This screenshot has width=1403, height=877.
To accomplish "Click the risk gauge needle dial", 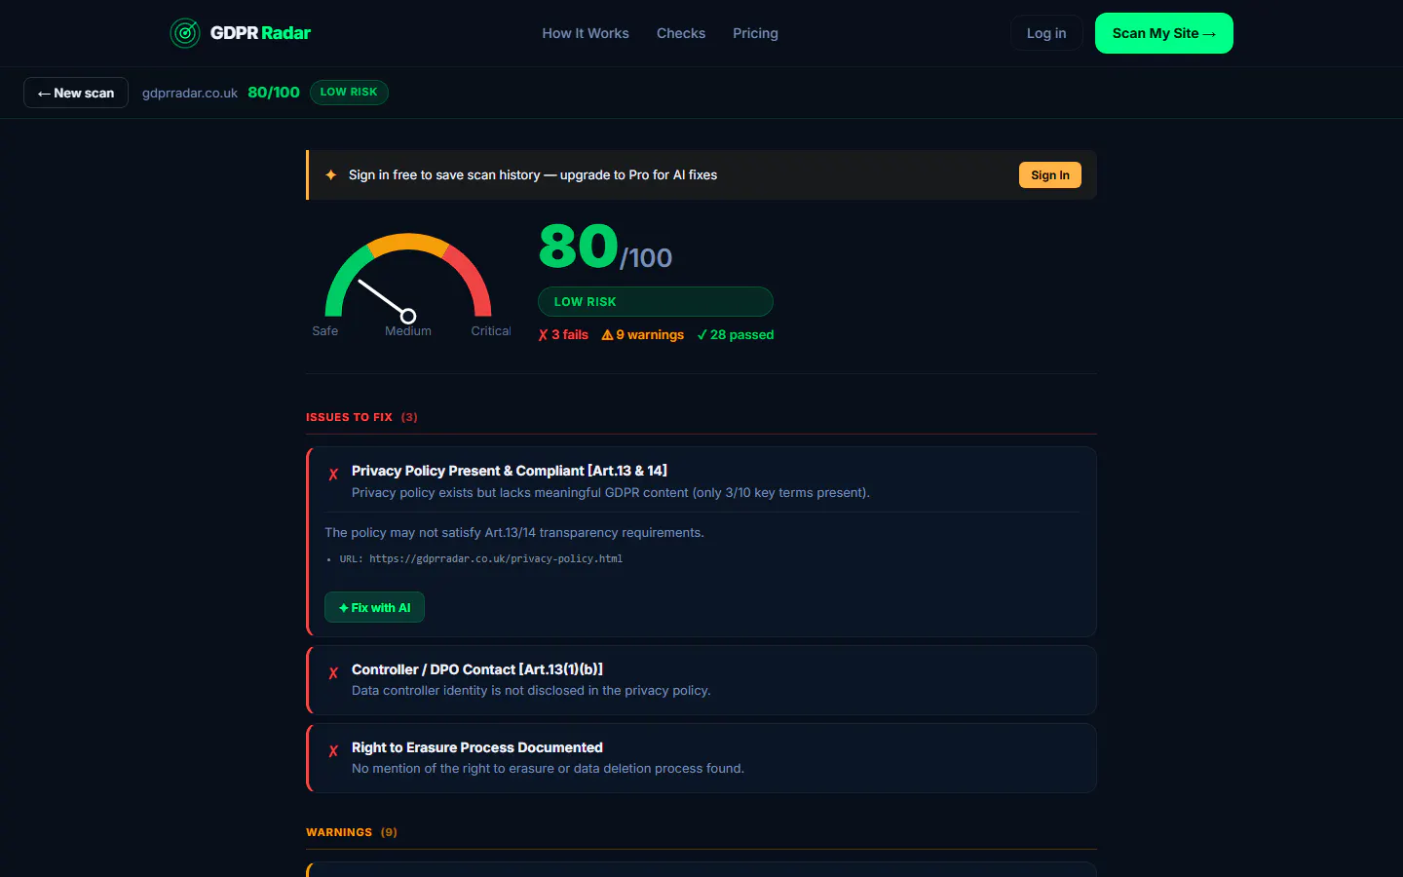I will point(408,276).
